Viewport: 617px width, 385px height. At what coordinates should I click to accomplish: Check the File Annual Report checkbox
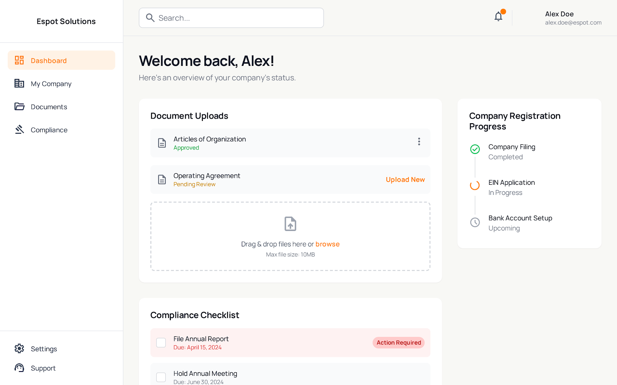[x=161, y=343]
